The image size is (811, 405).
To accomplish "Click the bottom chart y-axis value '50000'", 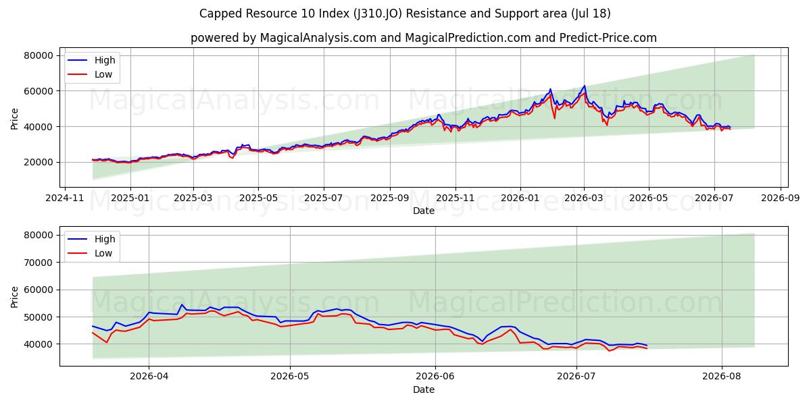I will pos(39,317).
